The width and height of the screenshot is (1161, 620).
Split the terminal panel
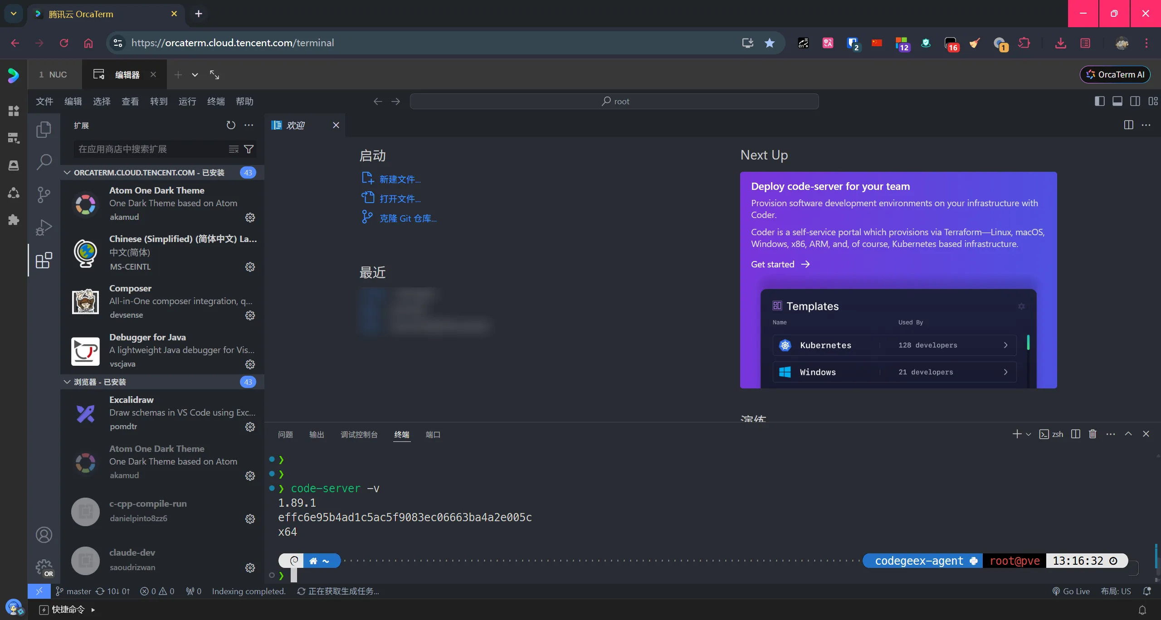point(1075,434)
